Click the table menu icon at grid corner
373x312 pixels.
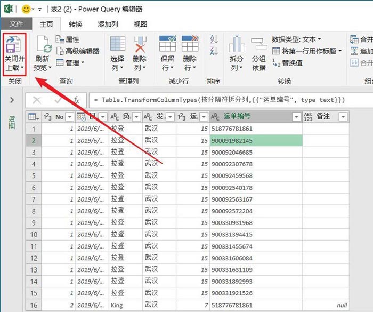point(33,117)
